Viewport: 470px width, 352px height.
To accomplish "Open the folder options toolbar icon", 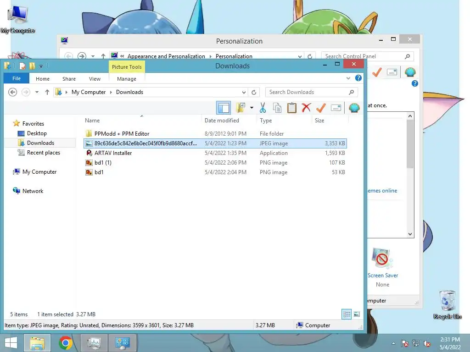I will 241,108.
